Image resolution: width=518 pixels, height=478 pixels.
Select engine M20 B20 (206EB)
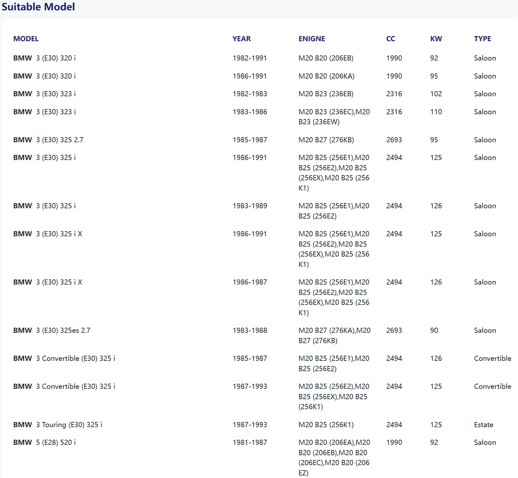(x=326, y=58)
